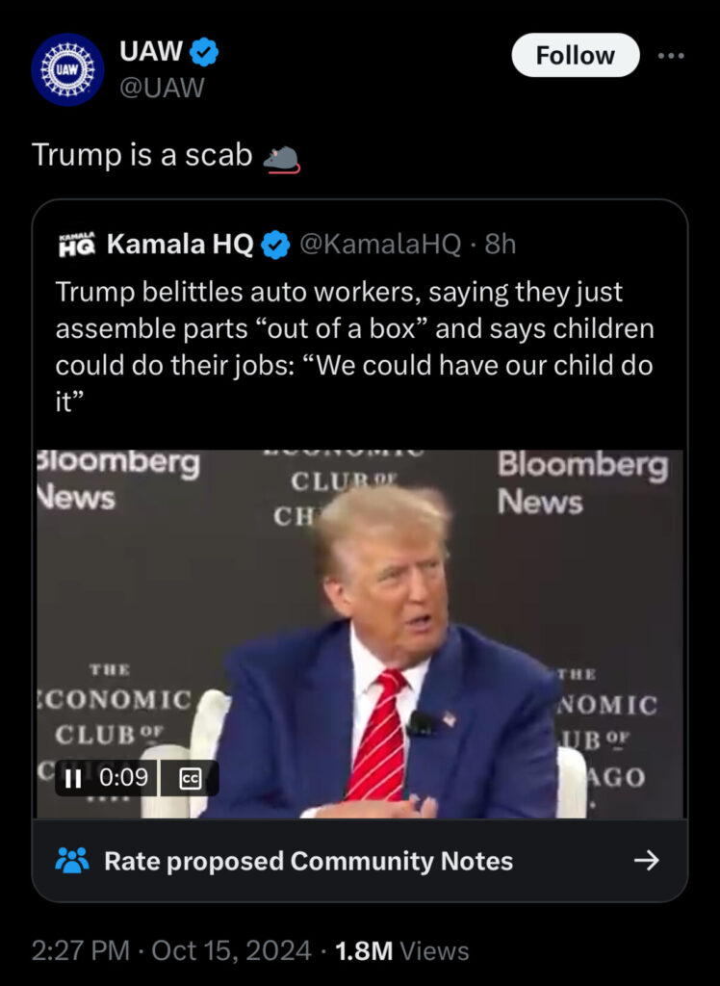
Task: Toggle closed captions with the CC button
Action: [190, 778]
